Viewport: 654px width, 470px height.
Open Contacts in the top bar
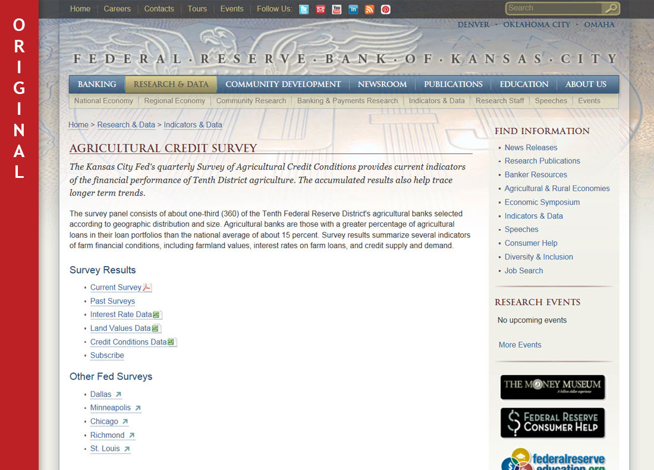tap(159, 9)
